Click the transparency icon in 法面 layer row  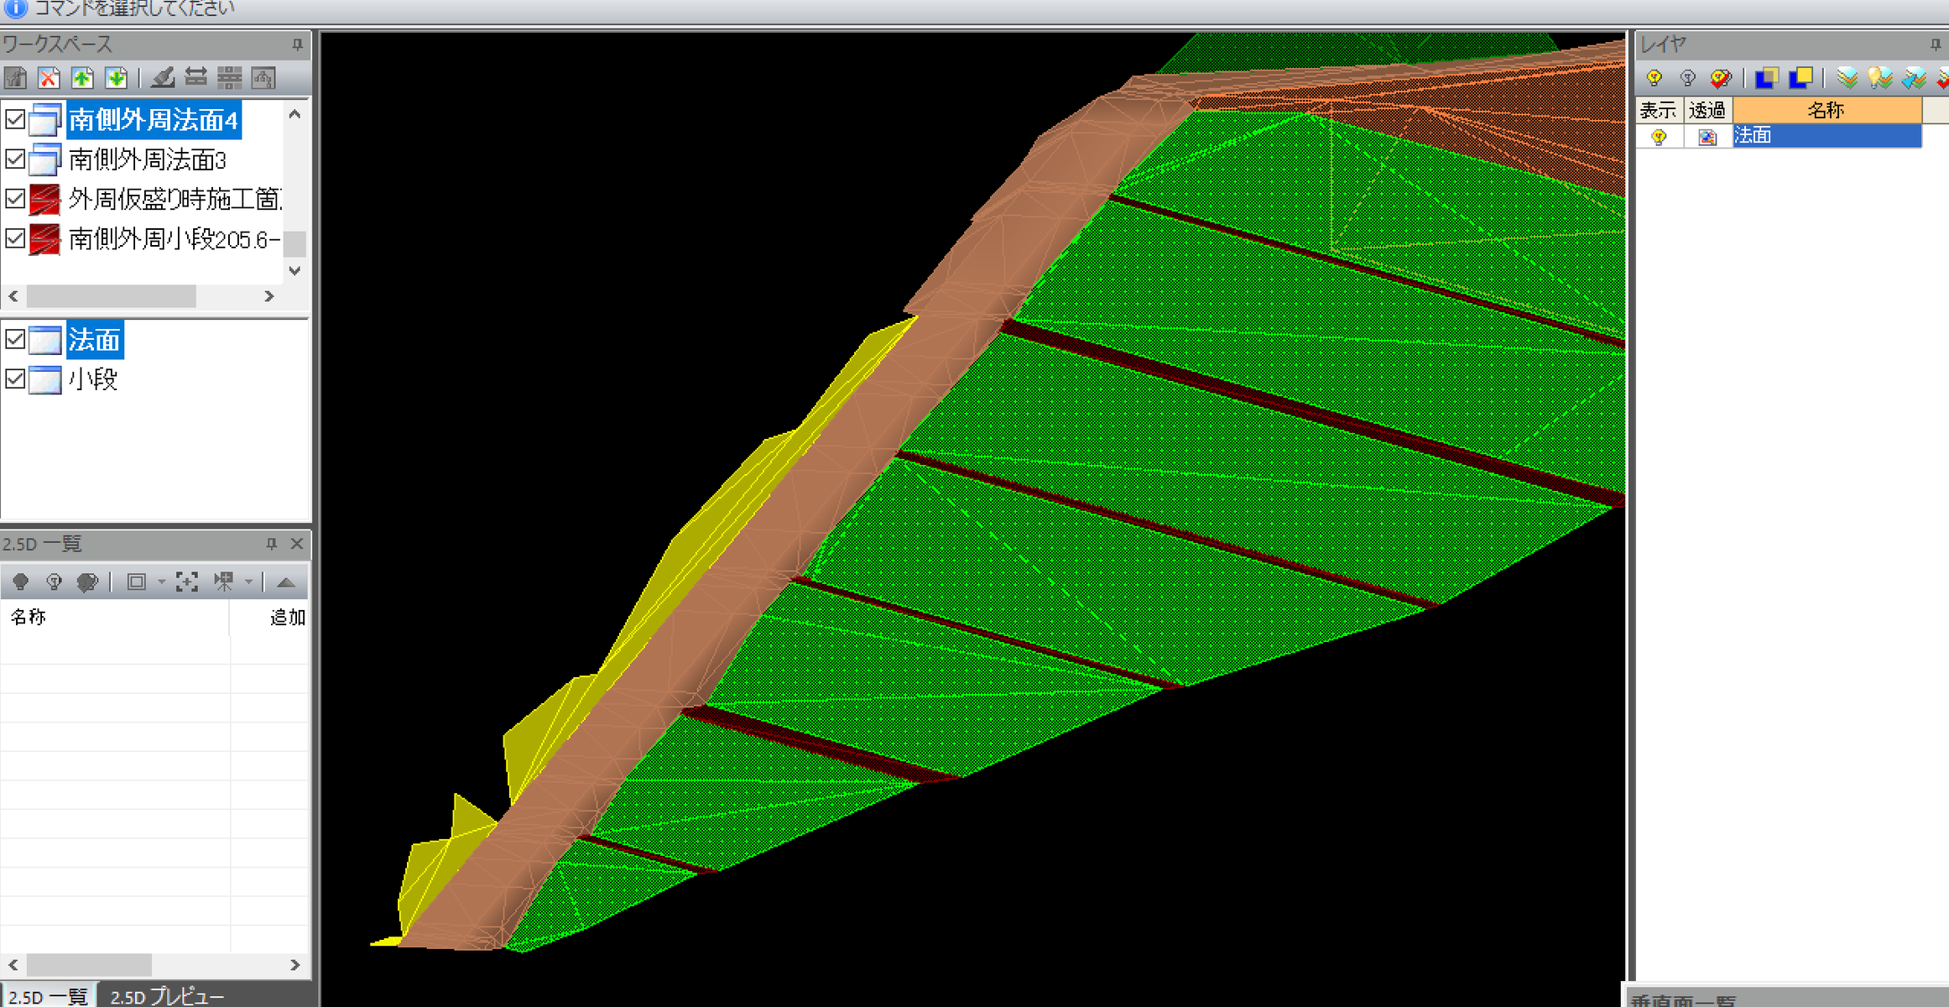pos(1707,136)
